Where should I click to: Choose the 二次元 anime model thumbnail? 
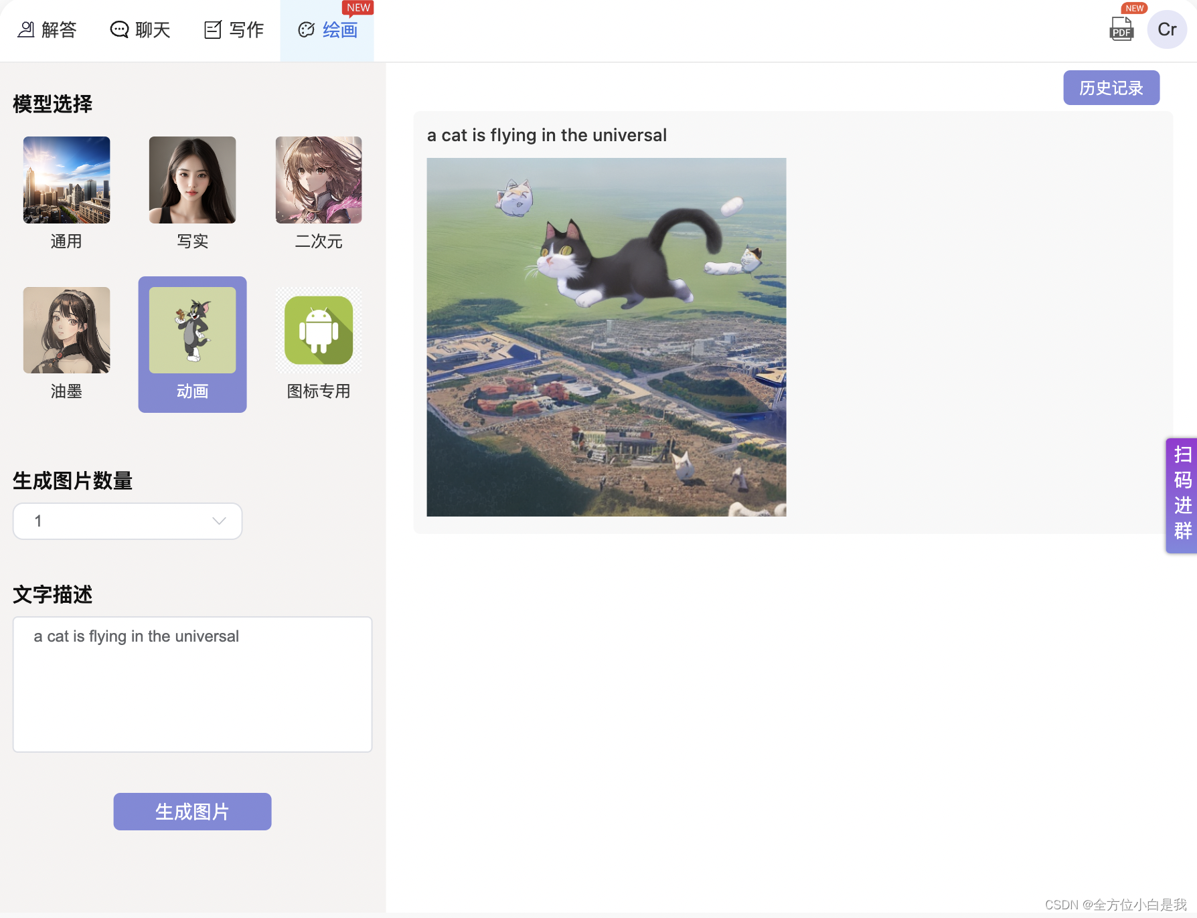[319, 180]
